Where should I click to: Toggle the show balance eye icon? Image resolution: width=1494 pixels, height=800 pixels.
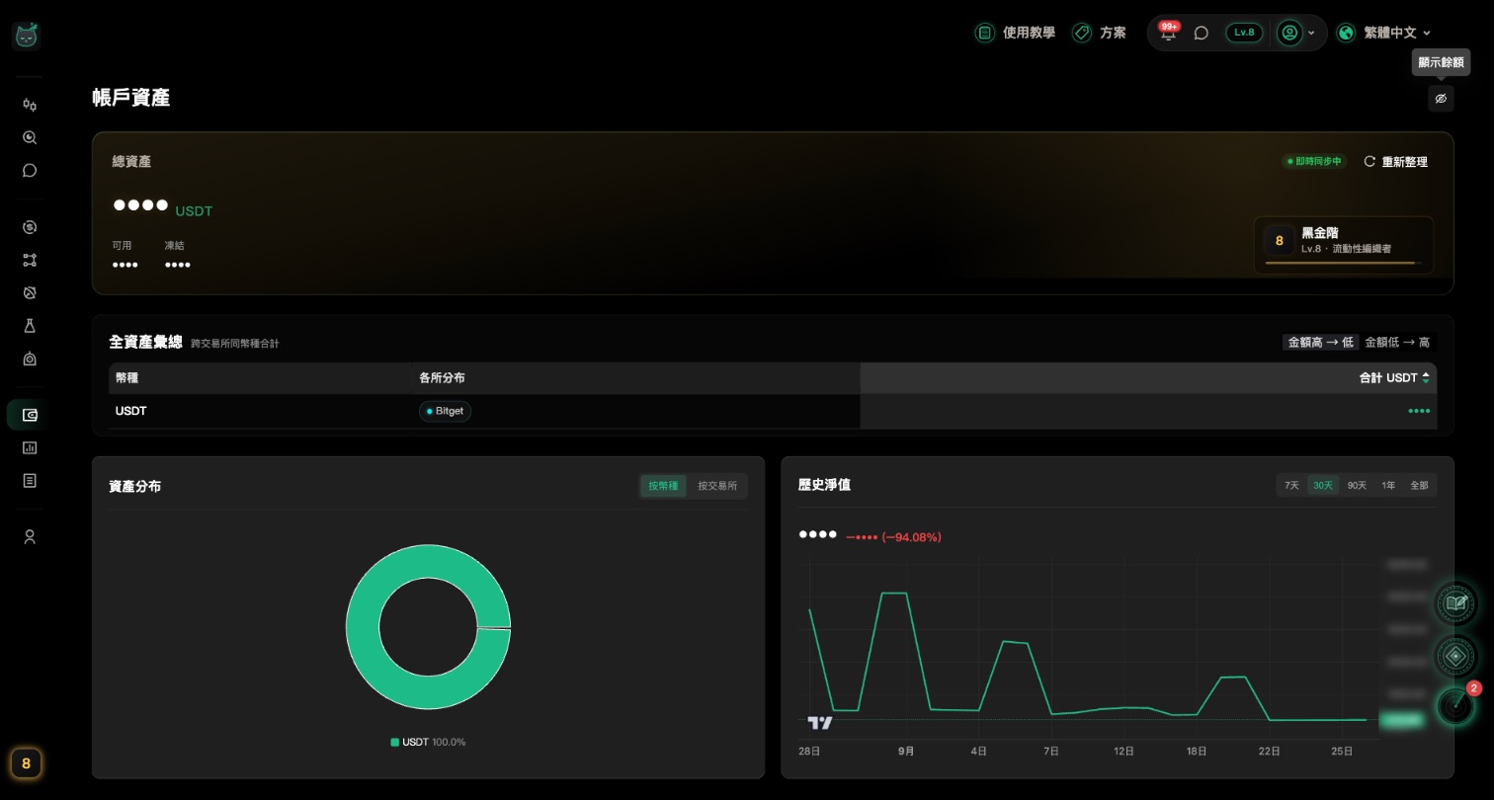(1441, 99)
